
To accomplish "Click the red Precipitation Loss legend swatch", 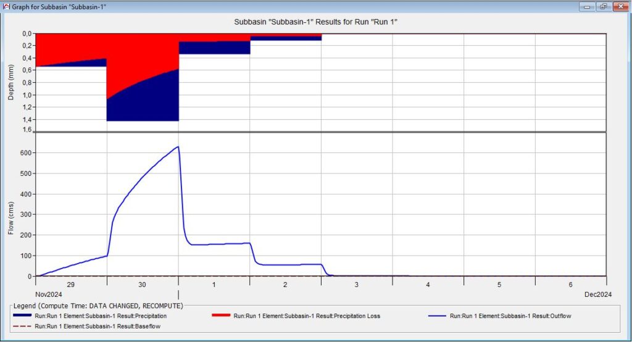I will tap(221, 315).
